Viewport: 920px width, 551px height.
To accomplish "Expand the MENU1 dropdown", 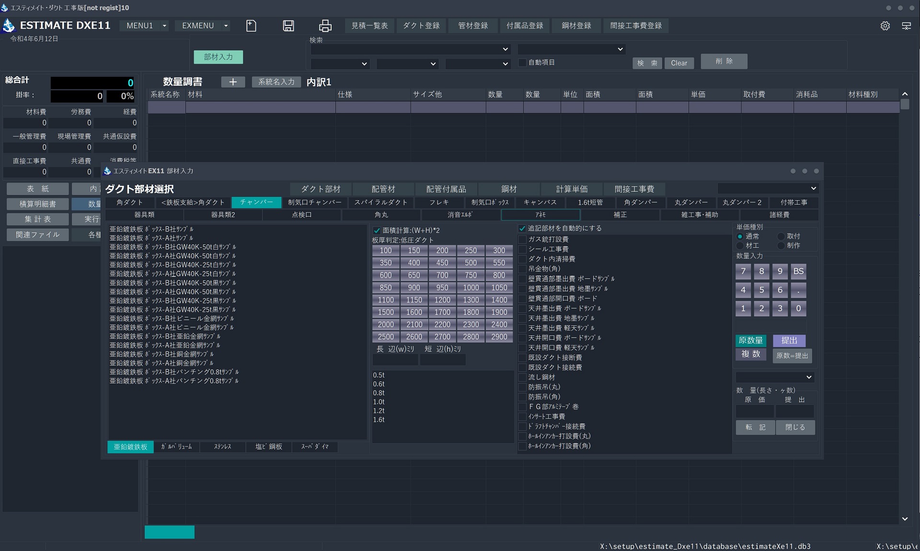I will coord(164,26).
